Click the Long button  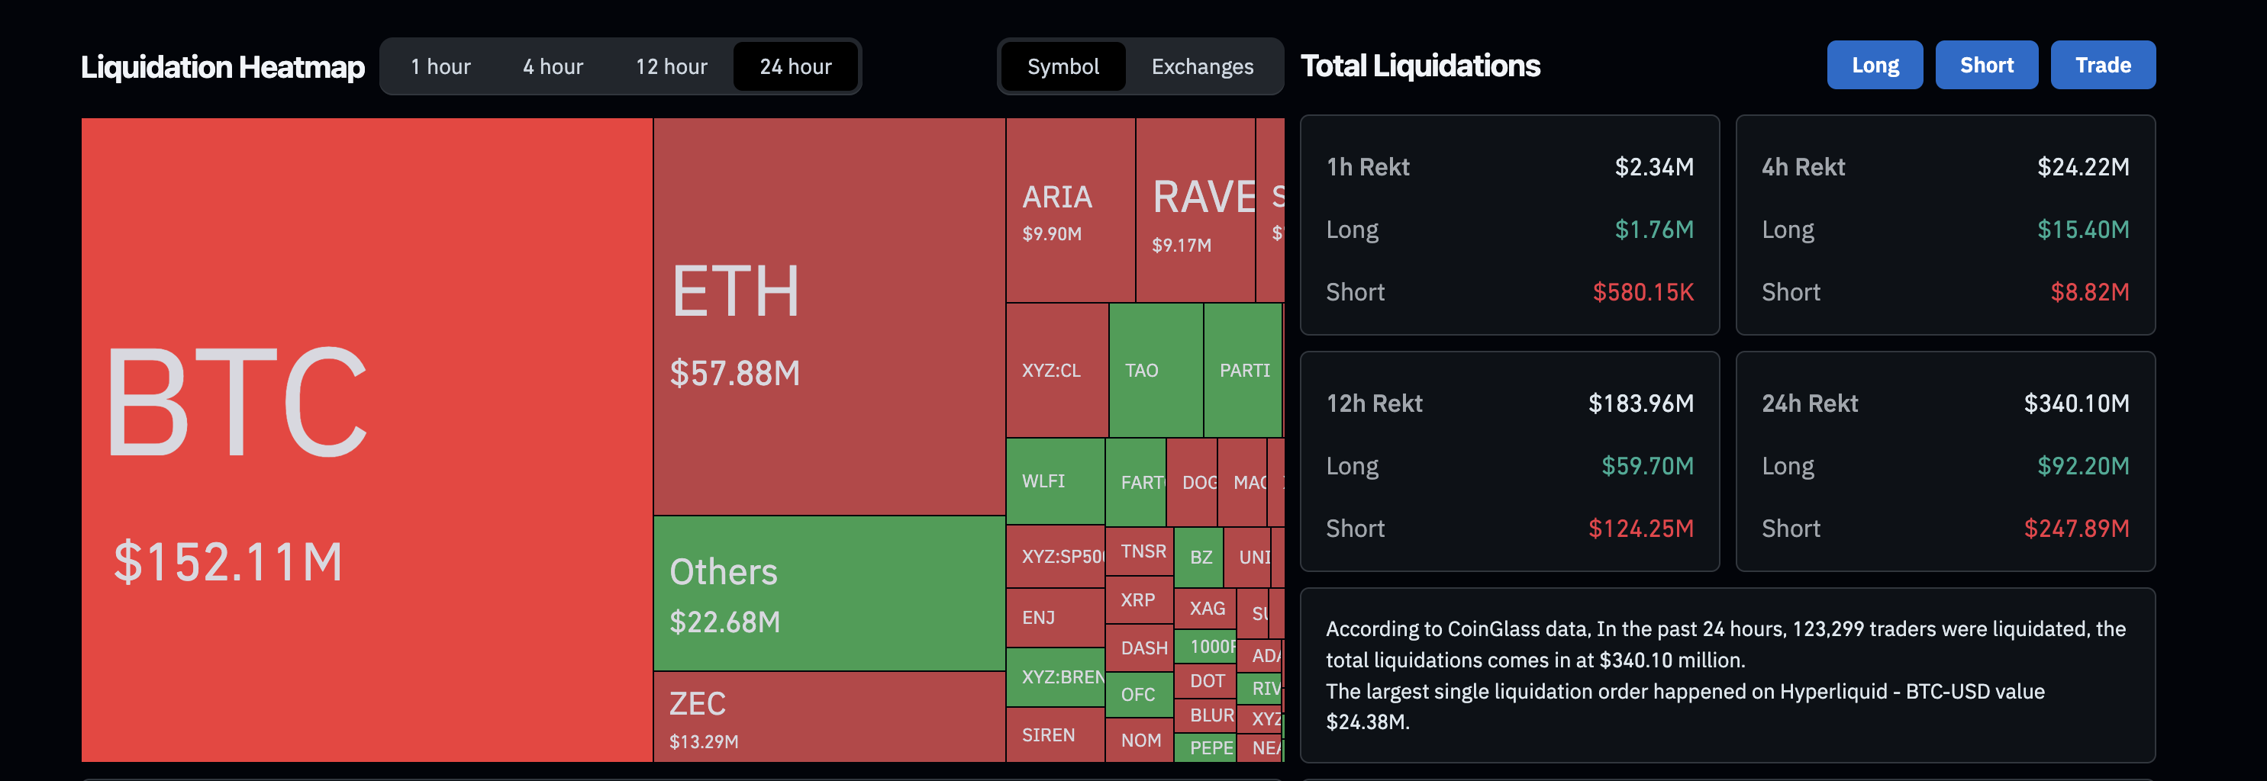point(1875,64)
